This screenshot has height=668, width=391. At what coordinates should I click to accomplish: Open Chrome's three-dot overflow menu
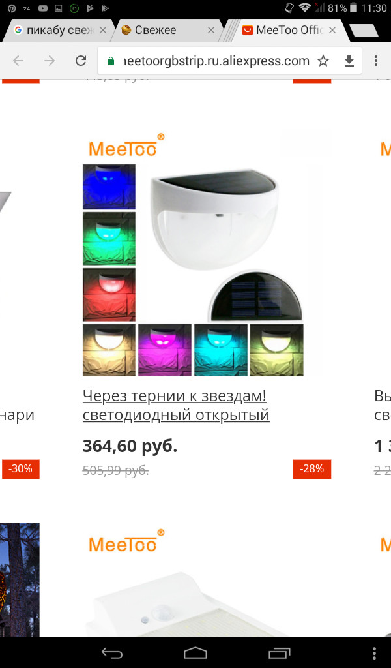pyautogui.click(x=375, y=61)
